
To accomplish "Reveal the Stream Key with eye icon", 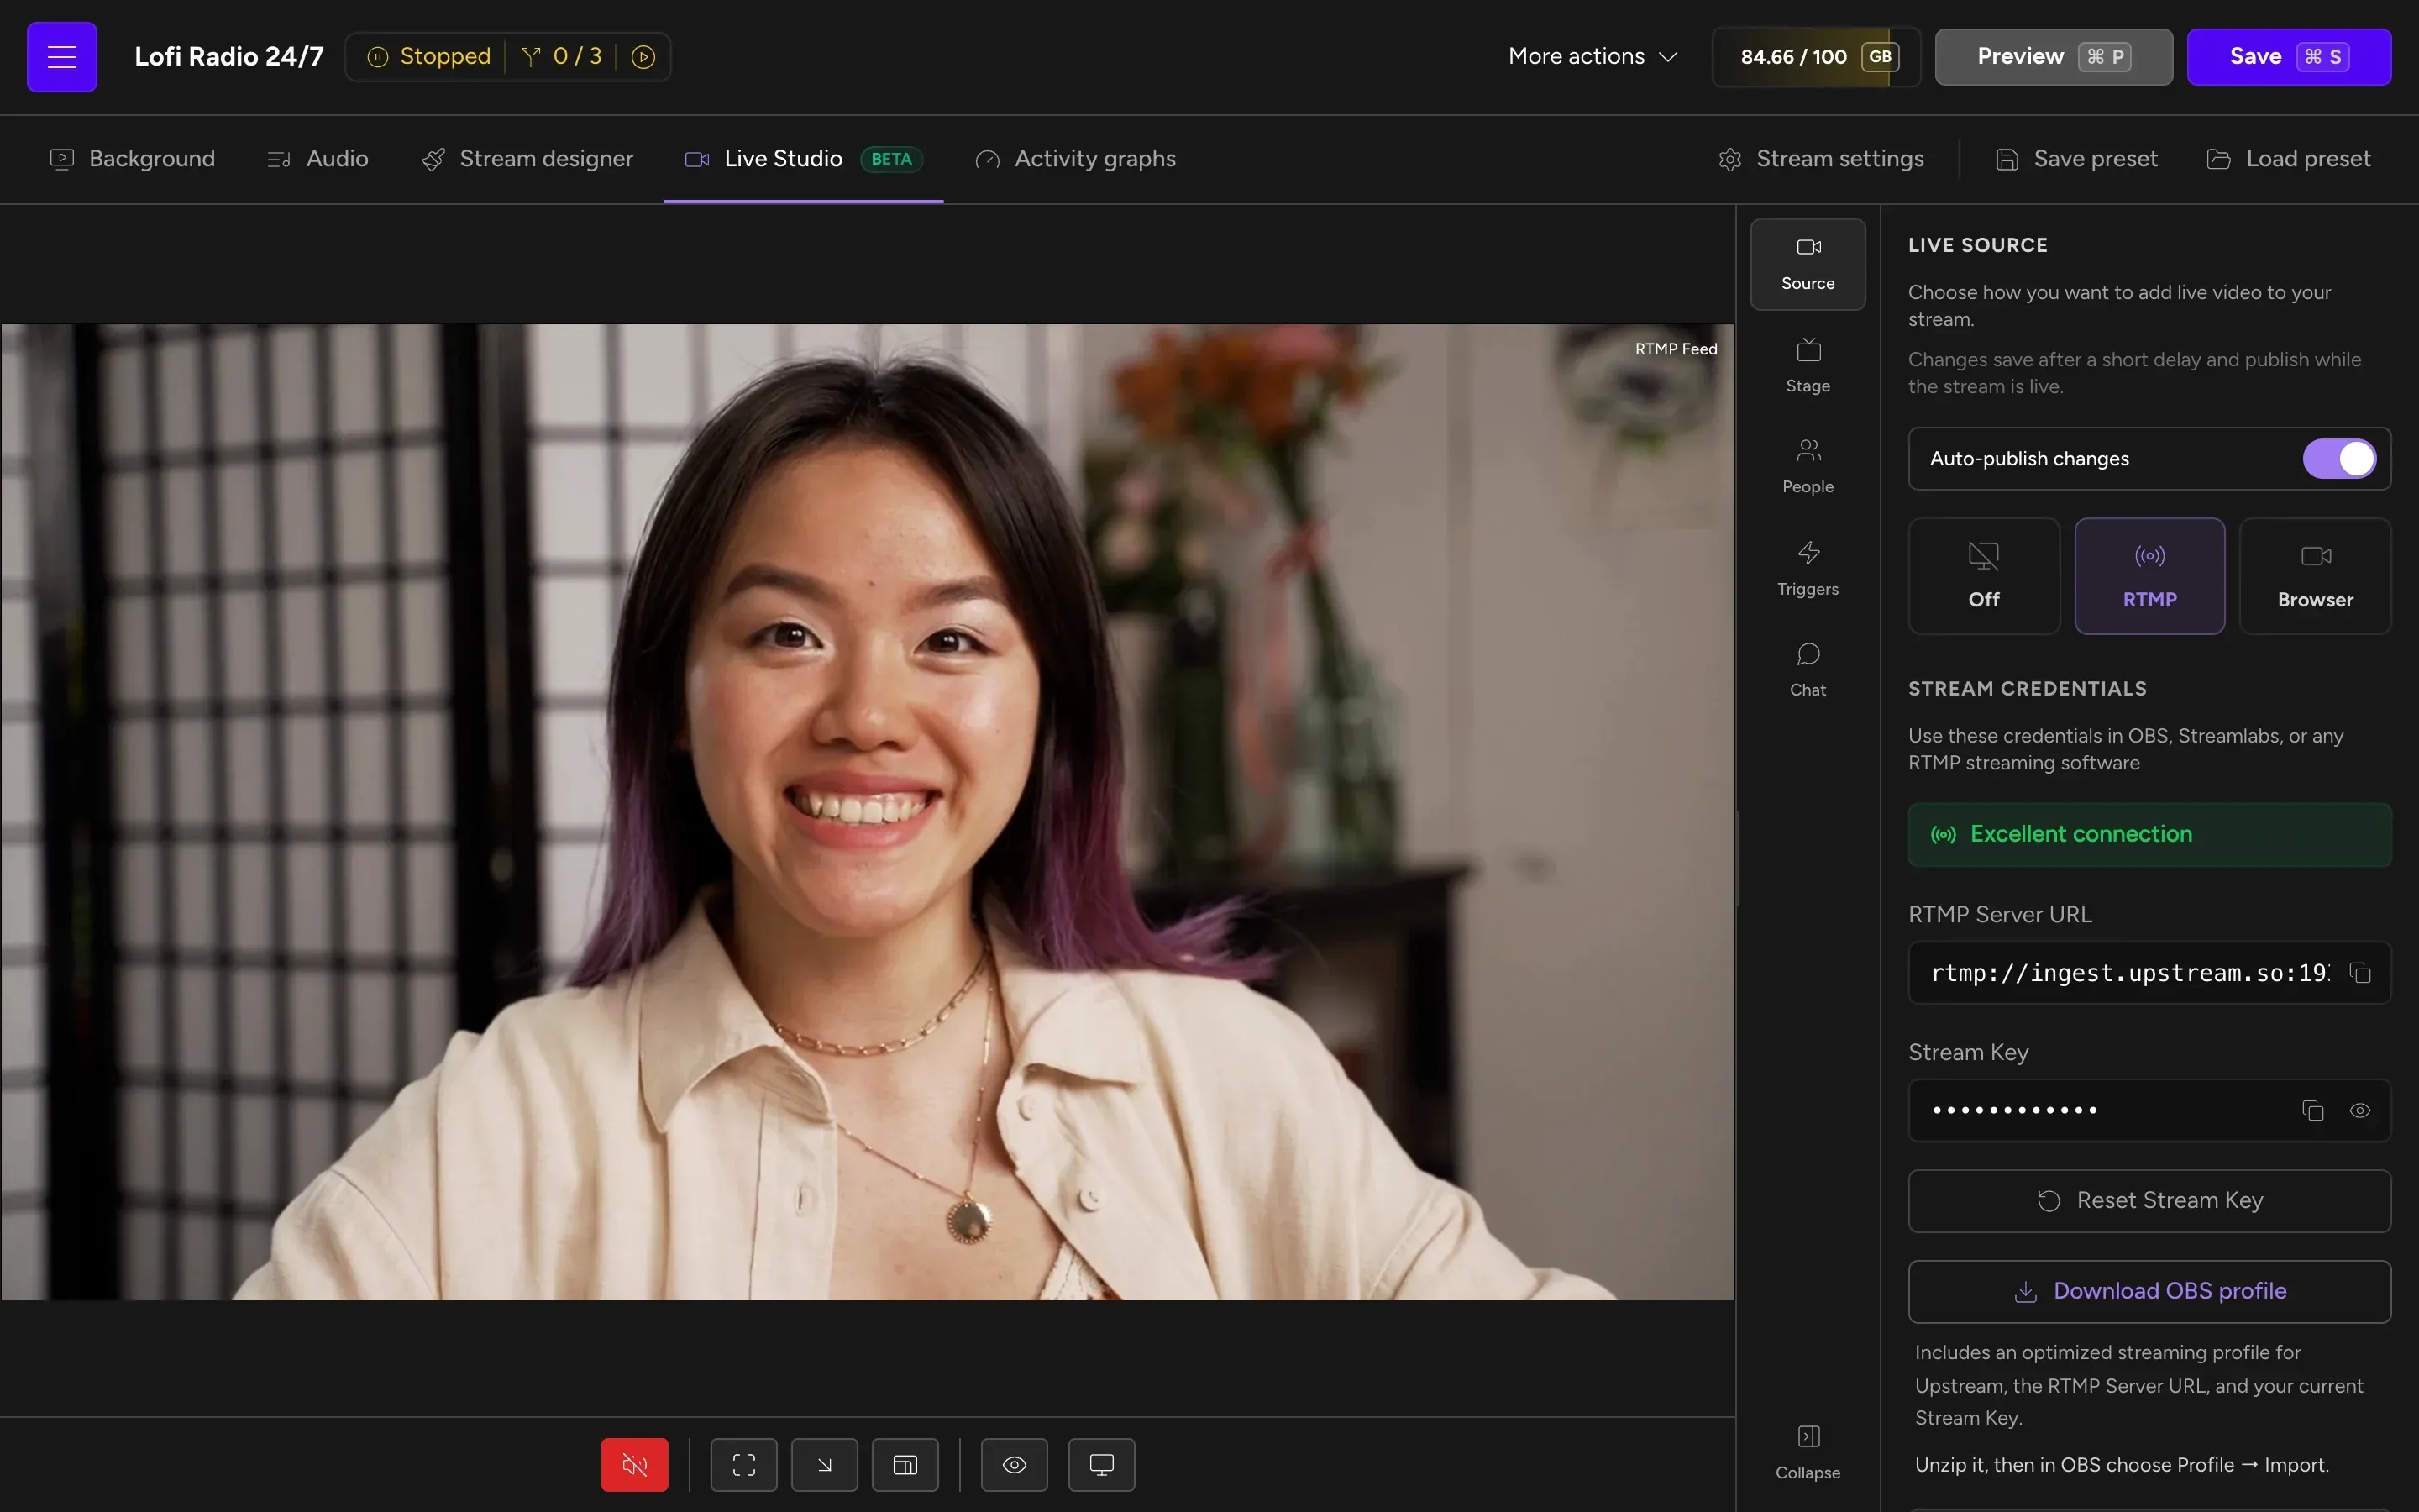I will tap(2360, 1111).
